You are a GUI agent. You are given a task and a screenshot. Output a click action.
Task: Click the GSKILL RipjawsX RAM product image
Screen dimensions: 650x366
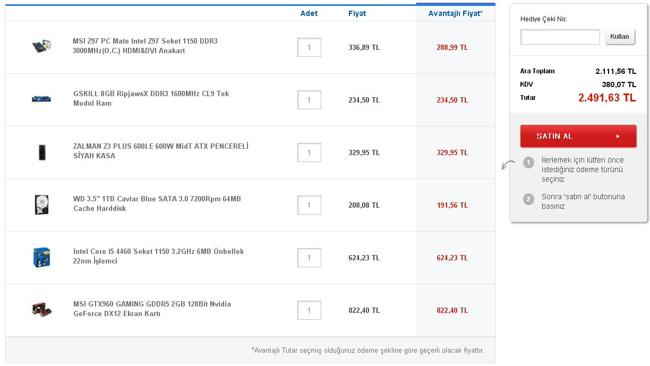point(41,99)
